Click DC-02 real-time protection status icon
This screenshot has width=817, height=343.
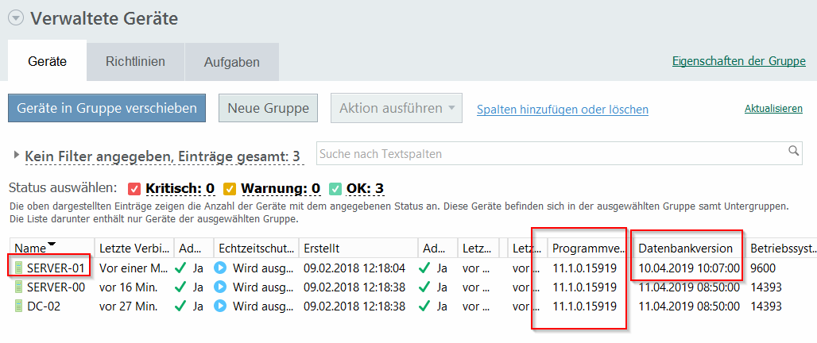[x=221, y=306]
